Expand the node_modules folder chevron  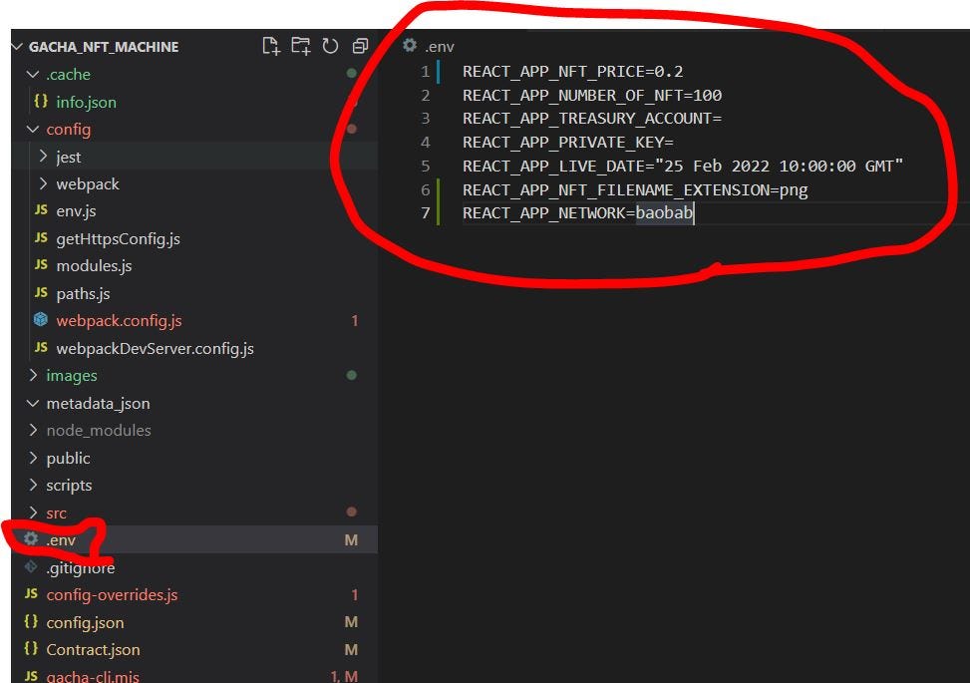pyautogui.click(x=33, y=430)
